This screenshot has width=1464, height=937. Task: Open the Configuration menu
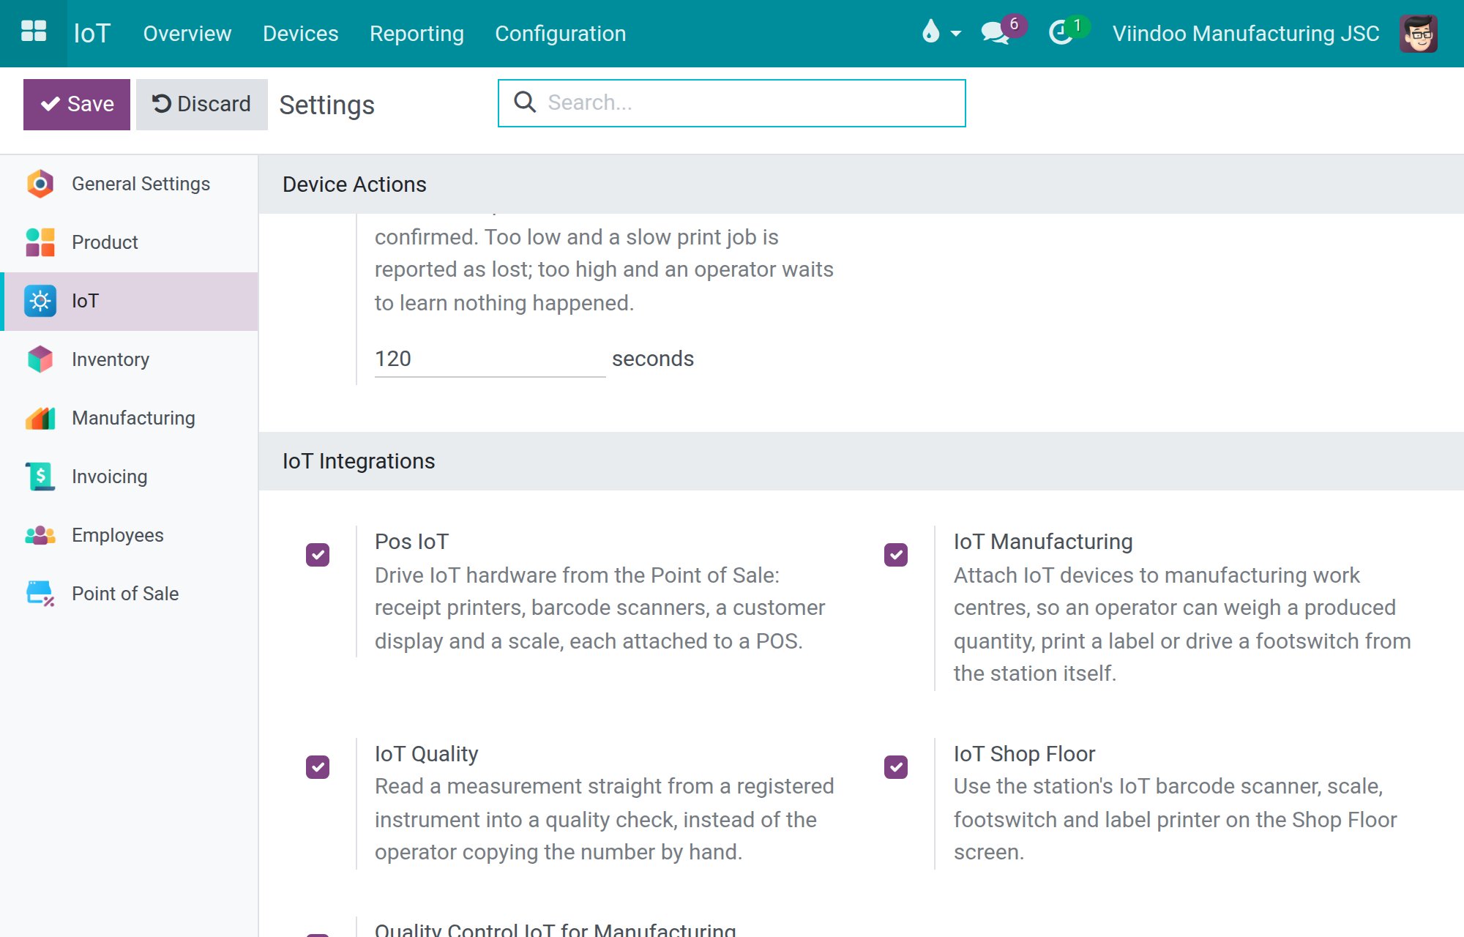pyautogui.click(x=561, y=34)
